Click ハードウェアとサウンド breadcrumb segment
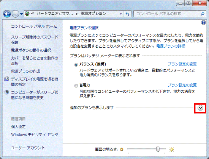Screen dimensions: 209x159 55,14
